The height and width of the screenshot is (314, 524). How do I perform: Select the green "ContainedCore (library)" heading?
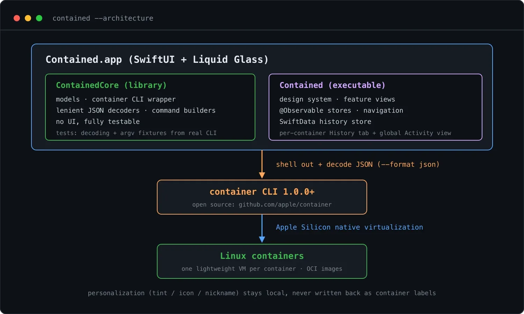click(111, 85)
